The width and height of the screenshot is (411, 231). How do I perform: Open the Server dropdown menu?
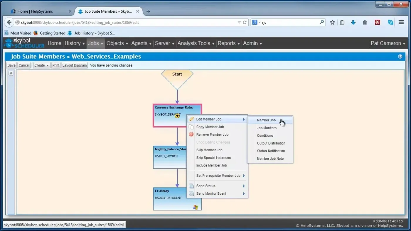click(164, 43)
